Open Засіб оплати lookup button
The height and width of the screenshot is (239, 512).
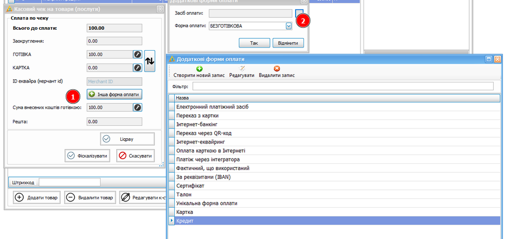point(299,13)
